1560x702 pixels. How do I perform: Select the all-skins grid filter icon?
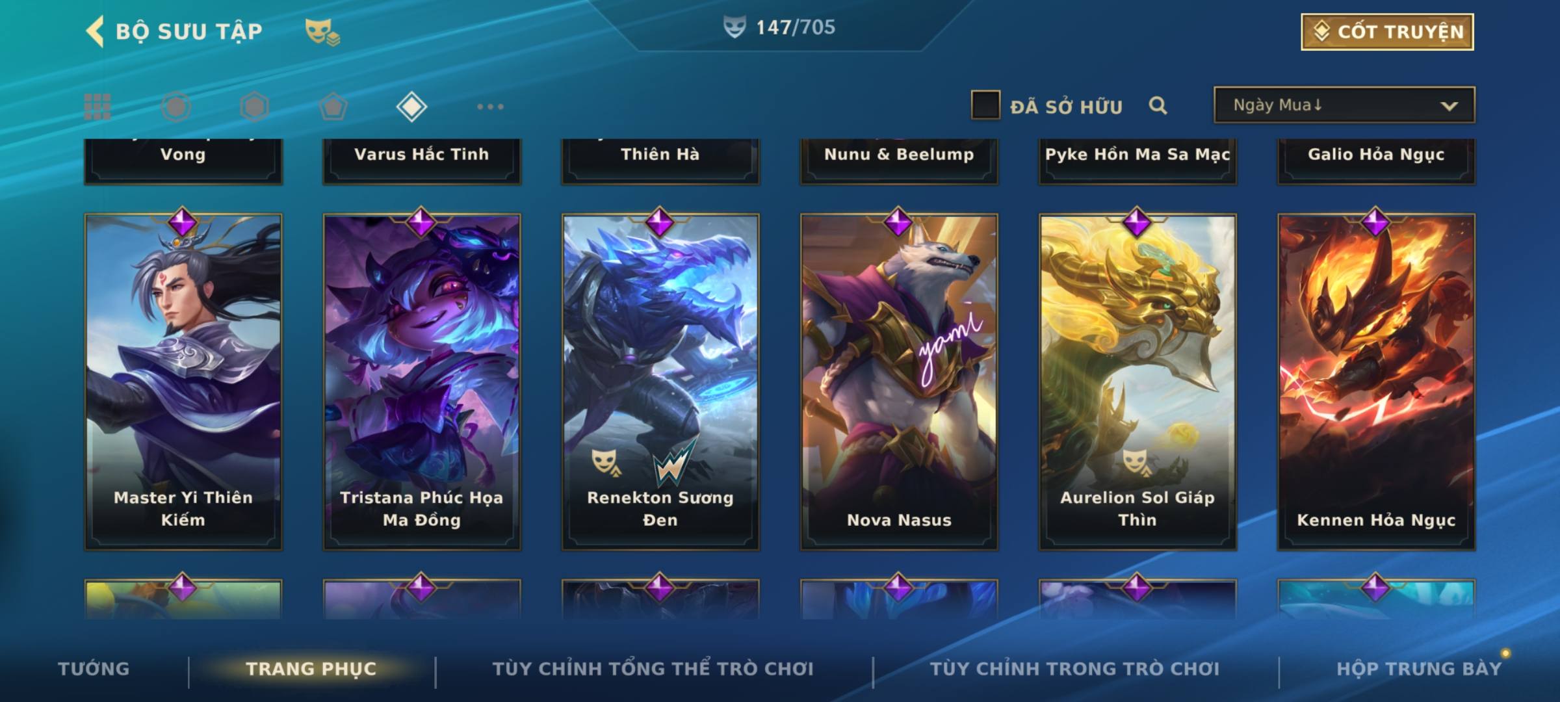[x=97, y=107]
